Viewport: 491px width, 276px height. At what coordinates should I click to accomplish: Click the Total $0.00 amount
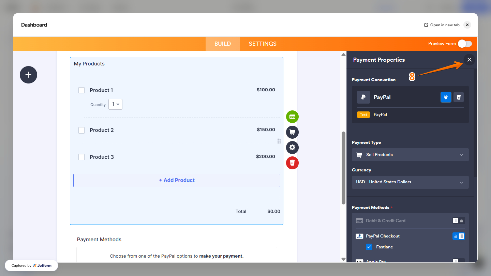tap(274, 212)
